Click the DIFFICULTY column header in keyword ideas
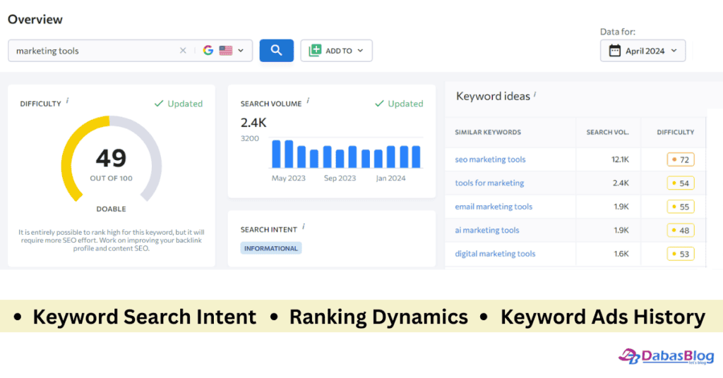 click(x=676, y=132)
